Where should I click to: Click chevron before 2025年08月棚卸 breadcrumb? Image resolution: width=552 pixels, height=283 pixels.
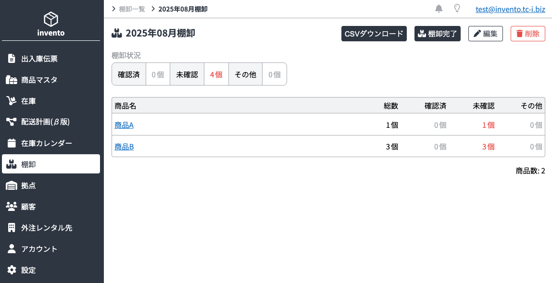tap(153, 9)
